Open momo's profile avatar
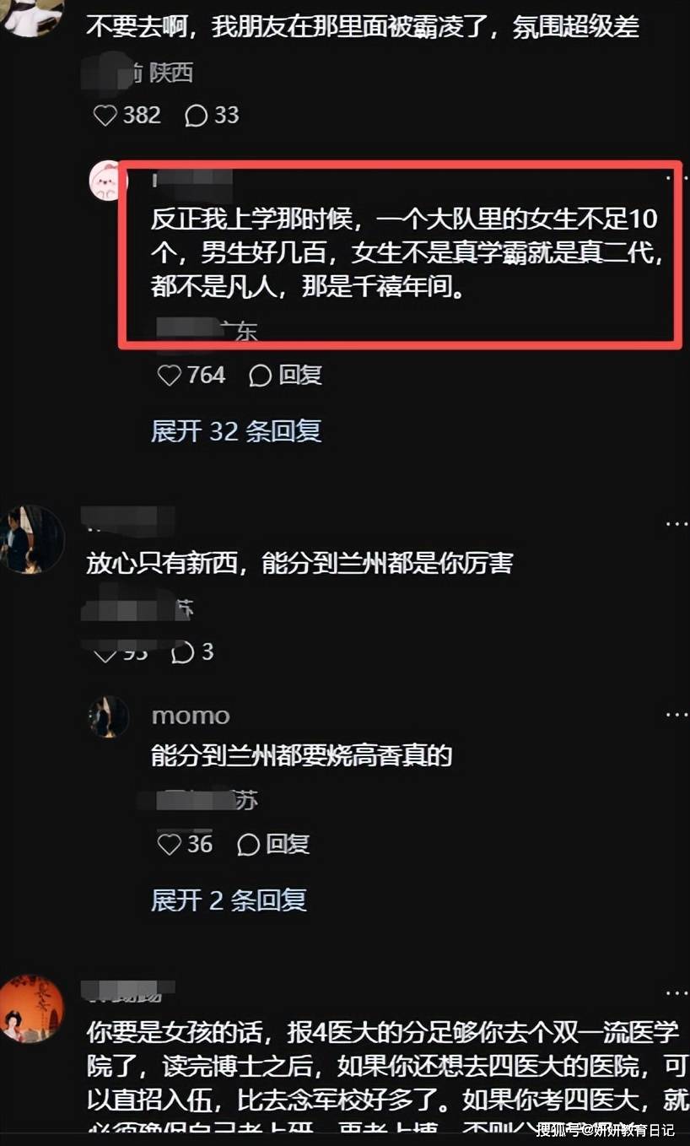Screen dimensions: 690x1146 pos(109,717)
